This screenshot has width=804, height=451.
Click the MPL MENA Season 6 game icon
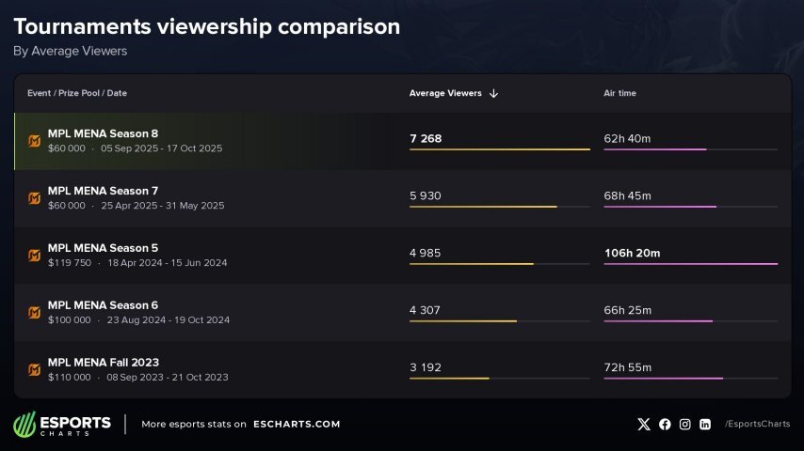point(35,312)
